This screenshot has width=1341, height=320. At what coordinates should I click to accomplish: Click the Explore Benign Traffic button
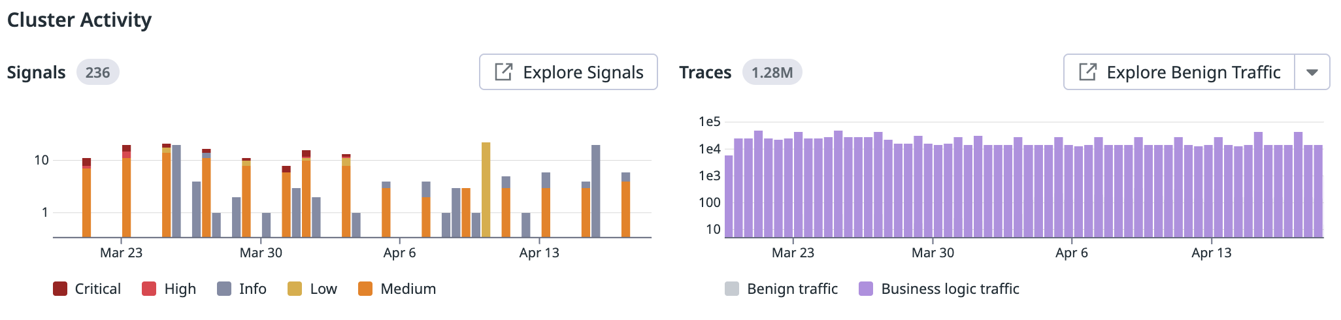[x=1180, y=72]
